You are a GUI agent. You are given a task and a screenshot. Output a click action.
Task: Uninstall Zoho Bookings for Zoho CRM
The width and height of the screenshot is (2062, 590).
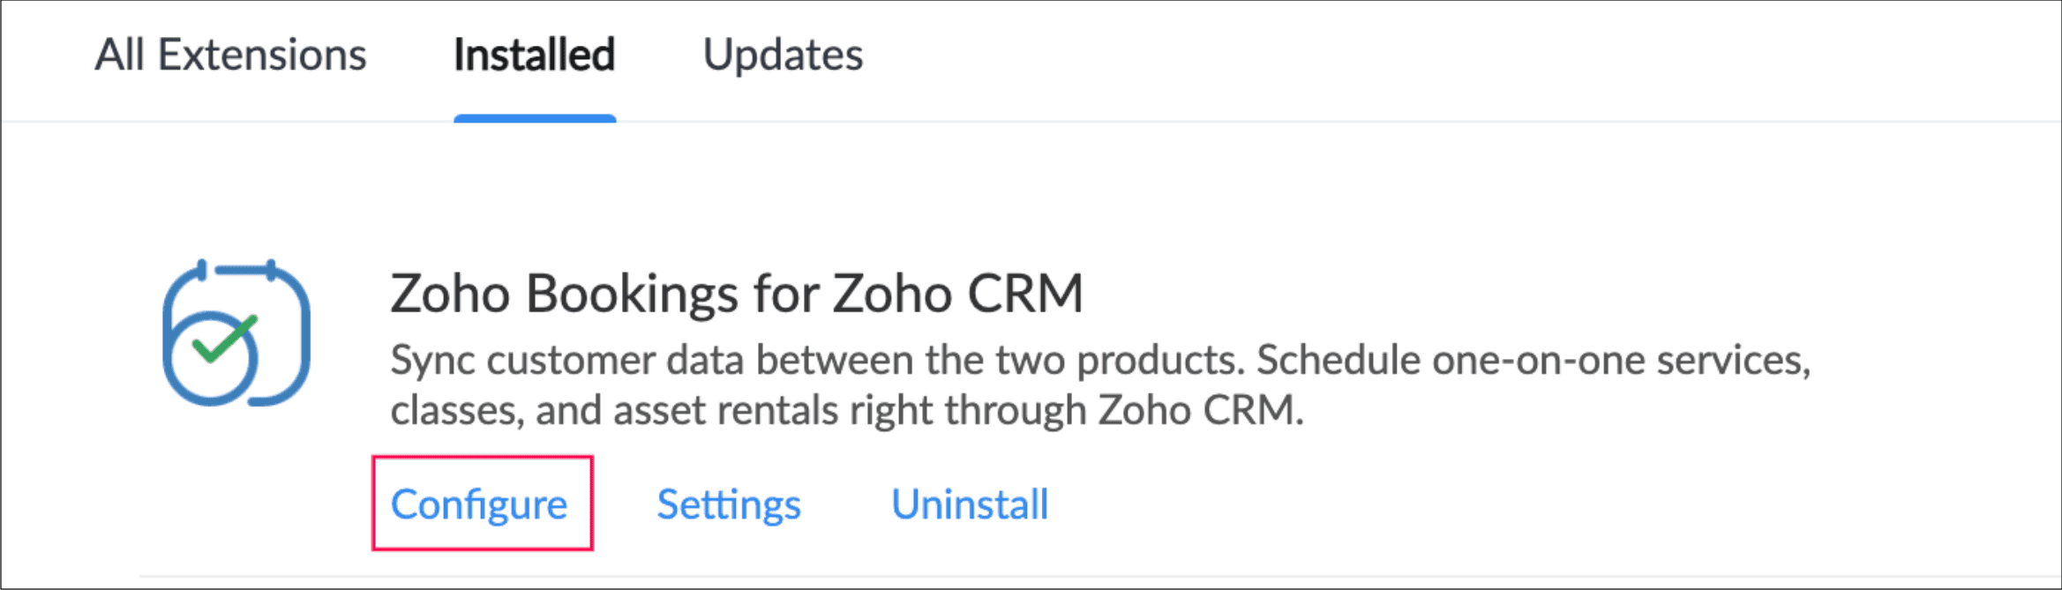(970, 504)
